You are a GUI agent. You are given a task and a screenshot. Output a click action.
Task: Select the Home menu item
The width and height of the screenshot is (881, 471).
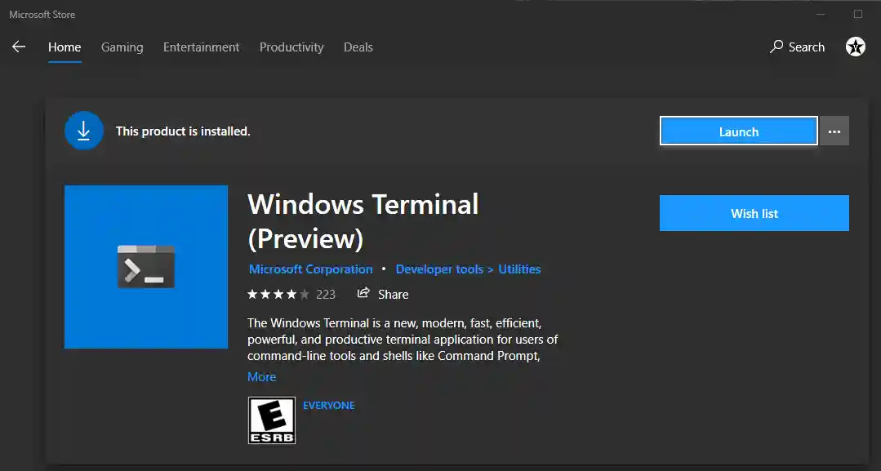[x=64, y=47]
